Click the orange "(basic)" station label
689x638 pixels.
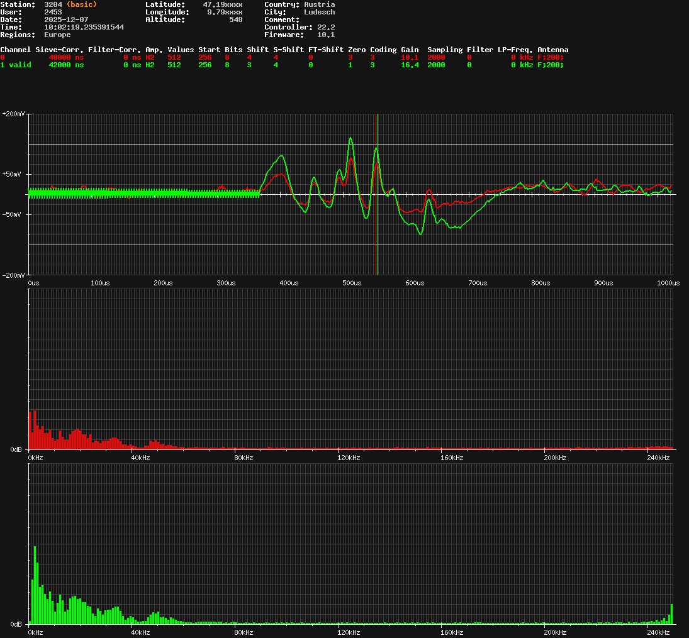coord(81,4)
